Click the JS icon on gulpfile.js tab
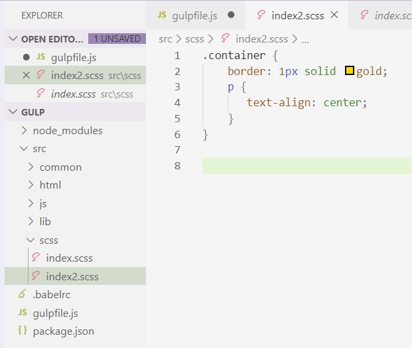412x348 pixels. 163,15
